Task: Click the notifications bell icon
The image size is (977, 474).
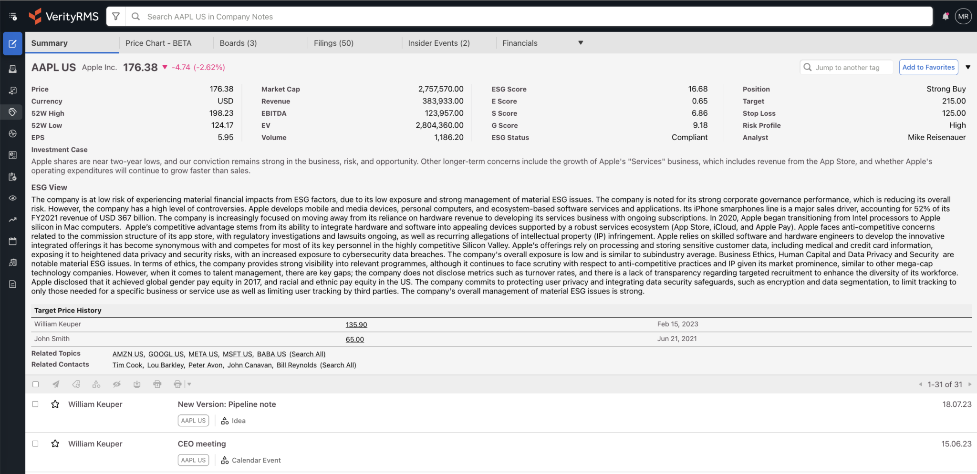Action: point(946,16)
